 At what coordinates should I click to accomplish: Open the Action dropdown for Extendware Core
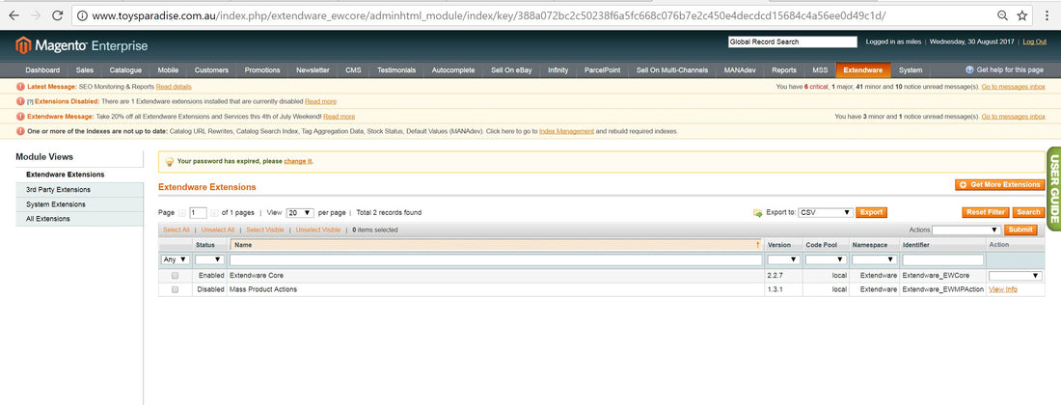click(x=1015, y=276)
